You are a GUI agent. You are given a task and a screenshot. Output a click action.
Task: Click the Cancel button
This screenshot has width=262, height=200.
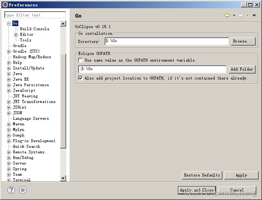coord(237,190)
